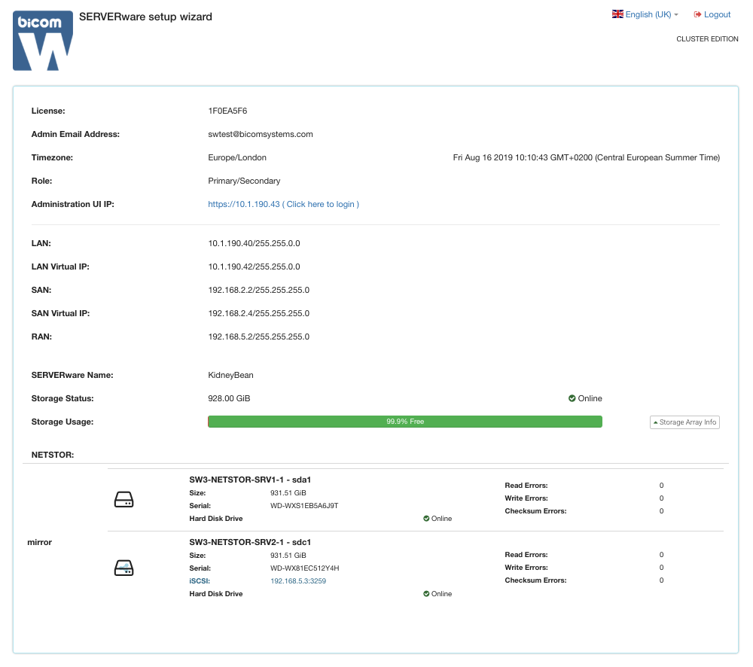Select the admin email swtest@bicomsystems.com

261,135
